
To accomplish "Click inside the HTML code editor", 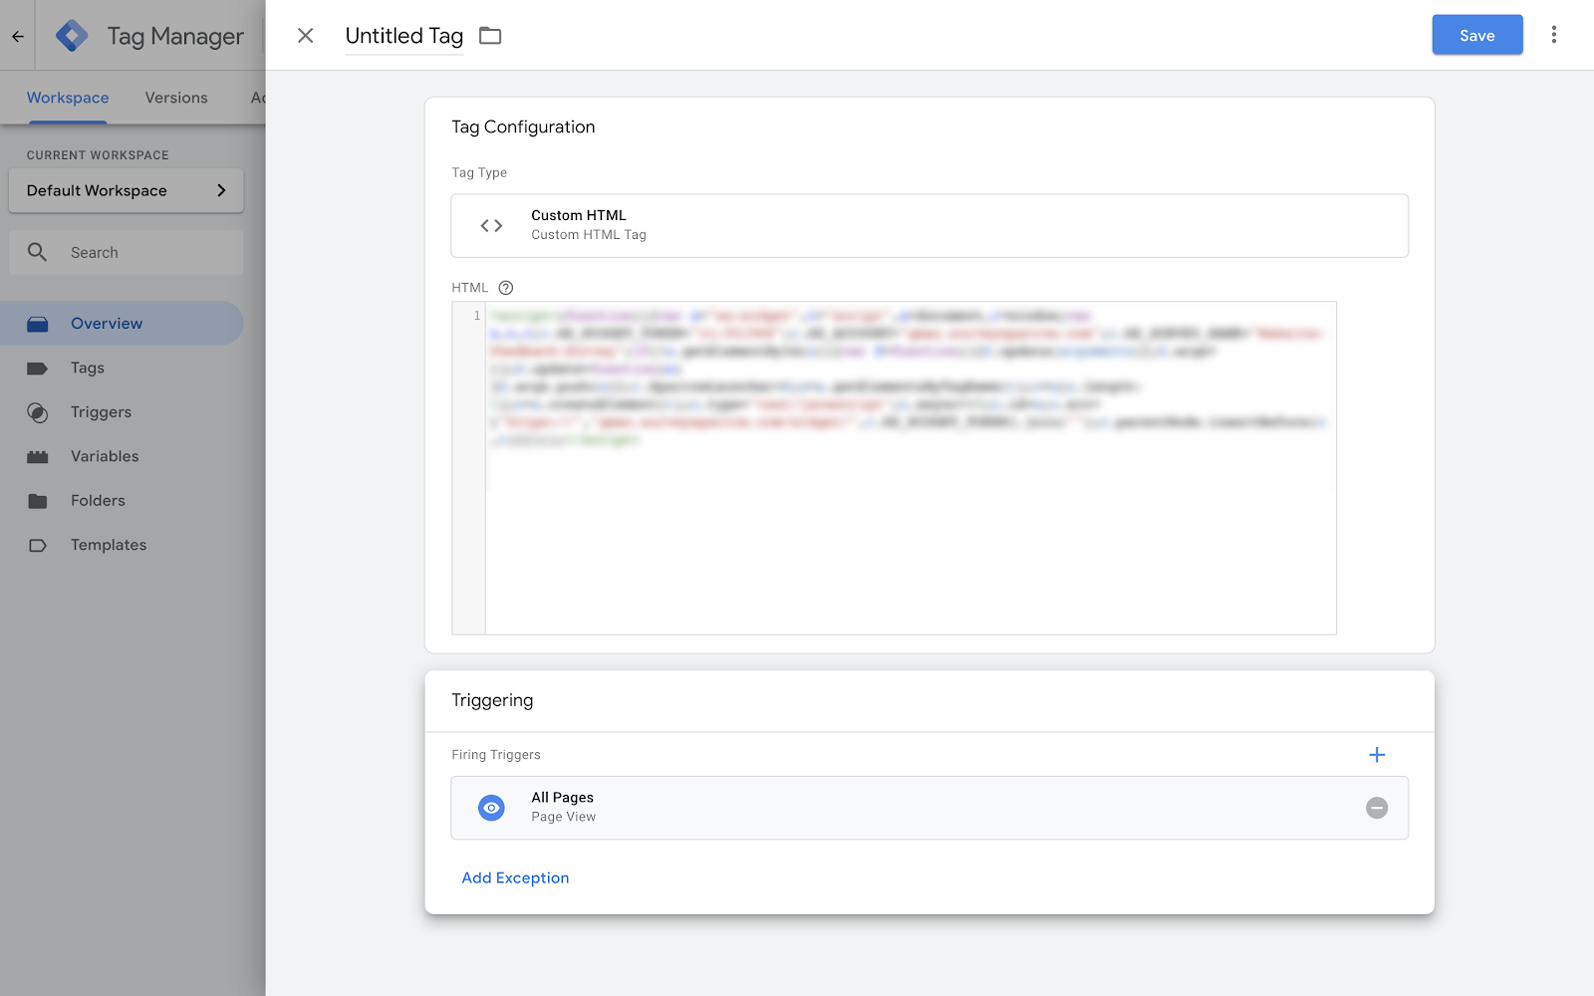I will point(909,528).
